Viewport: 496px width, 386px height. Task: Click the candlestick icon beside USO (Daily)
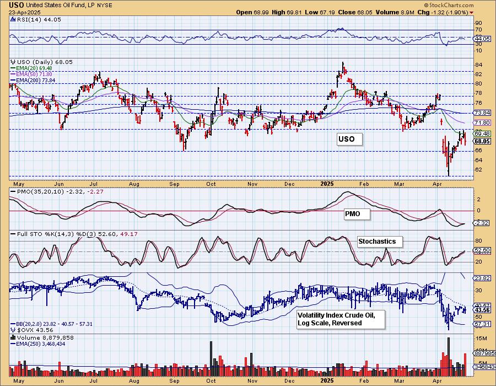(13, 62)
